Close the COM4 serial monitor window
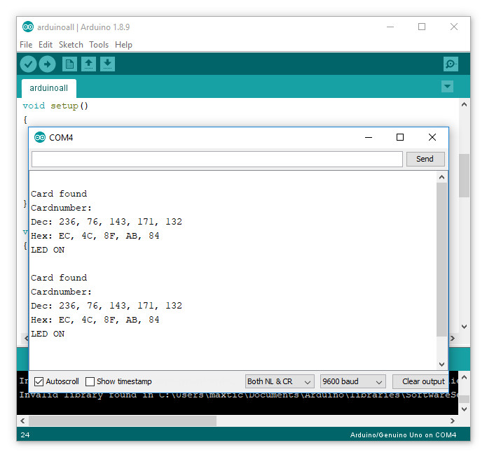 [432, 138]
